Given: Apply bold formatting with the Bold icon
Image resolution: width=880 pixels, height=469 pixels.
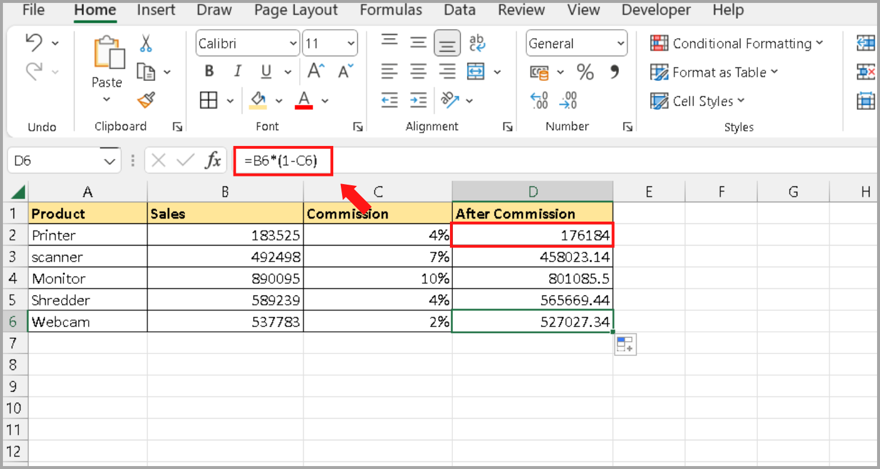Looking at the screenshot, I should click(209, 72).
